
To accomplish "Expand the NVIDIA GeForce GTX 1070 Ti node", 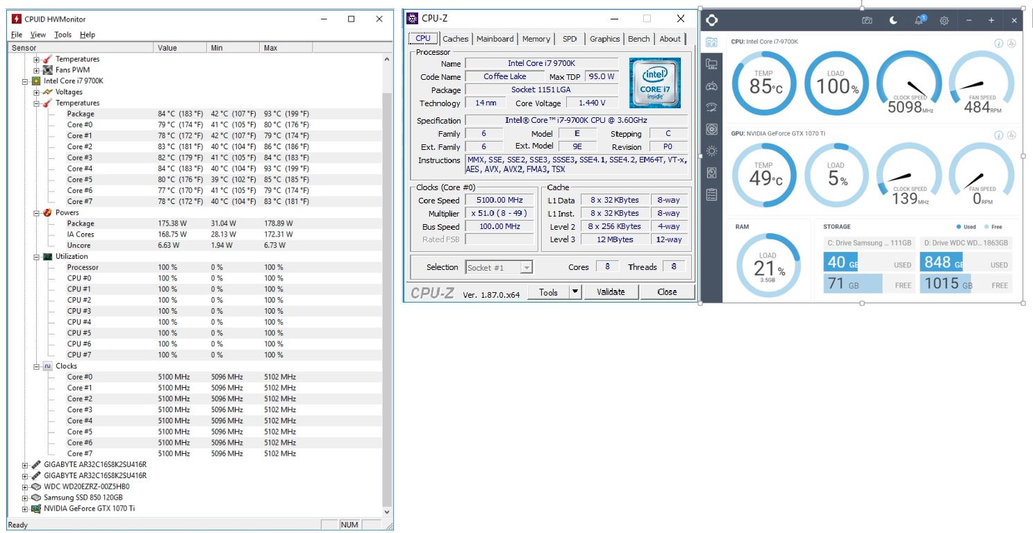I will [x=25, y=509].
